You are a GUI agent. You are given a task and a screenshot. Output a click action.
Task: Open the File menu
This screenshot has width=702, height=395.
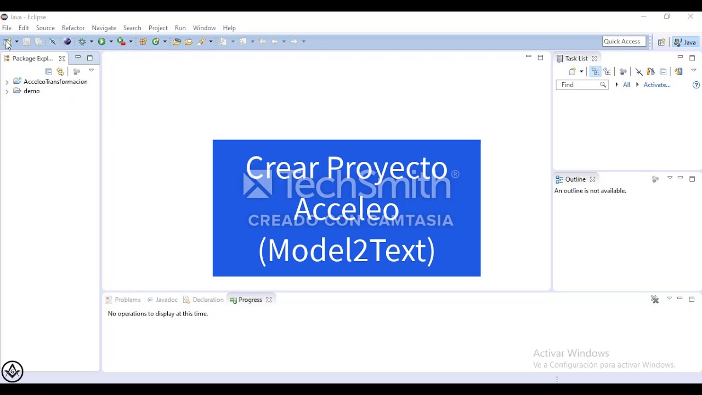7,28
